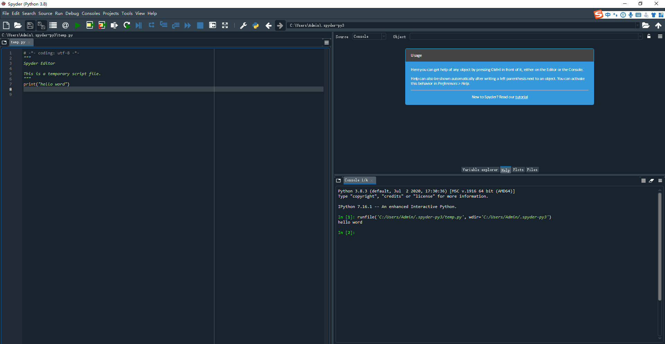
Task: Click the editor browse tabs icon
Action: (5, 43)
